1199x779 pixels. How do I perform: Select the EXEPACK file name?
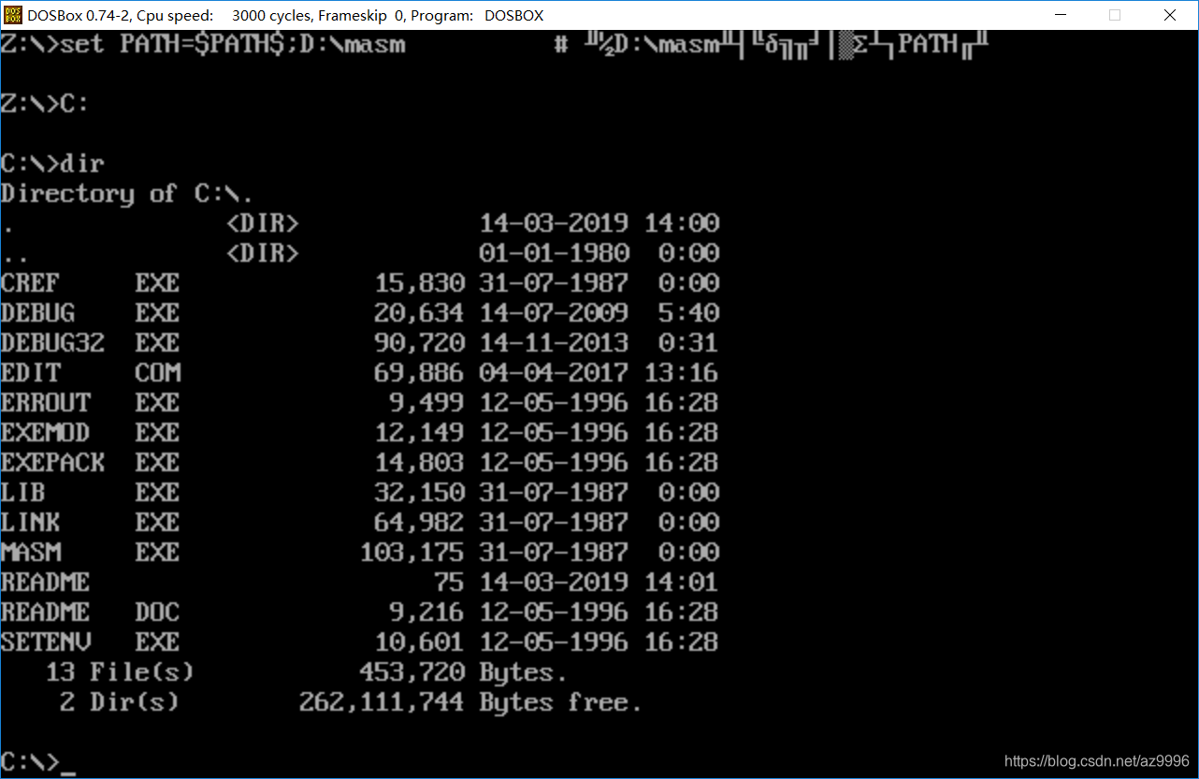pos(52,463)
